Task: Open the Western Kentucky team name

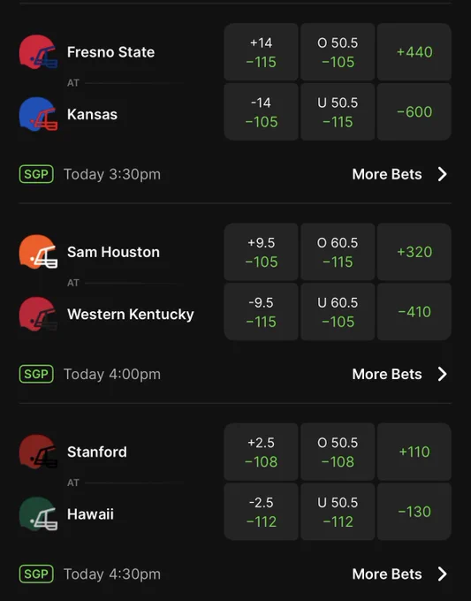Action: click(x=131, y=315)
